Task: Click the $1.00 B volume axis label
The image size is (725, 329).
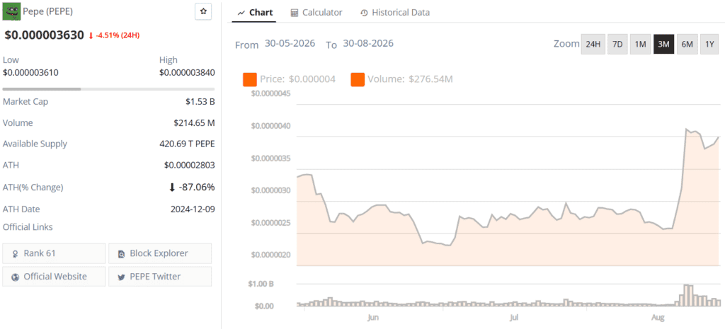Action: pos(261,284)
